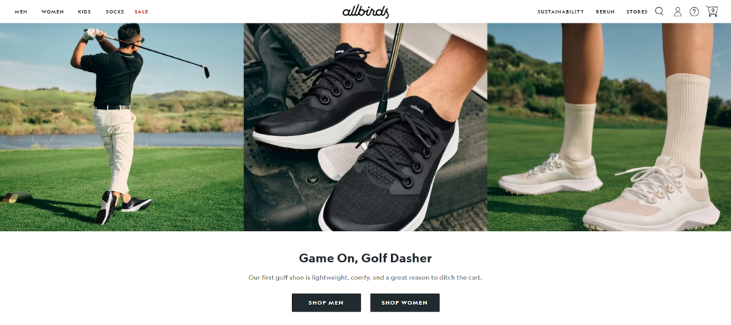This screenshot has width=731, height=325.
Task: Go home via the allbirds logo
Action: (x=365, y=11)
